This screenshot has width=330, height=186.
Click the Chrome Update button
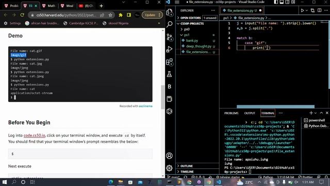pos(153,15)
